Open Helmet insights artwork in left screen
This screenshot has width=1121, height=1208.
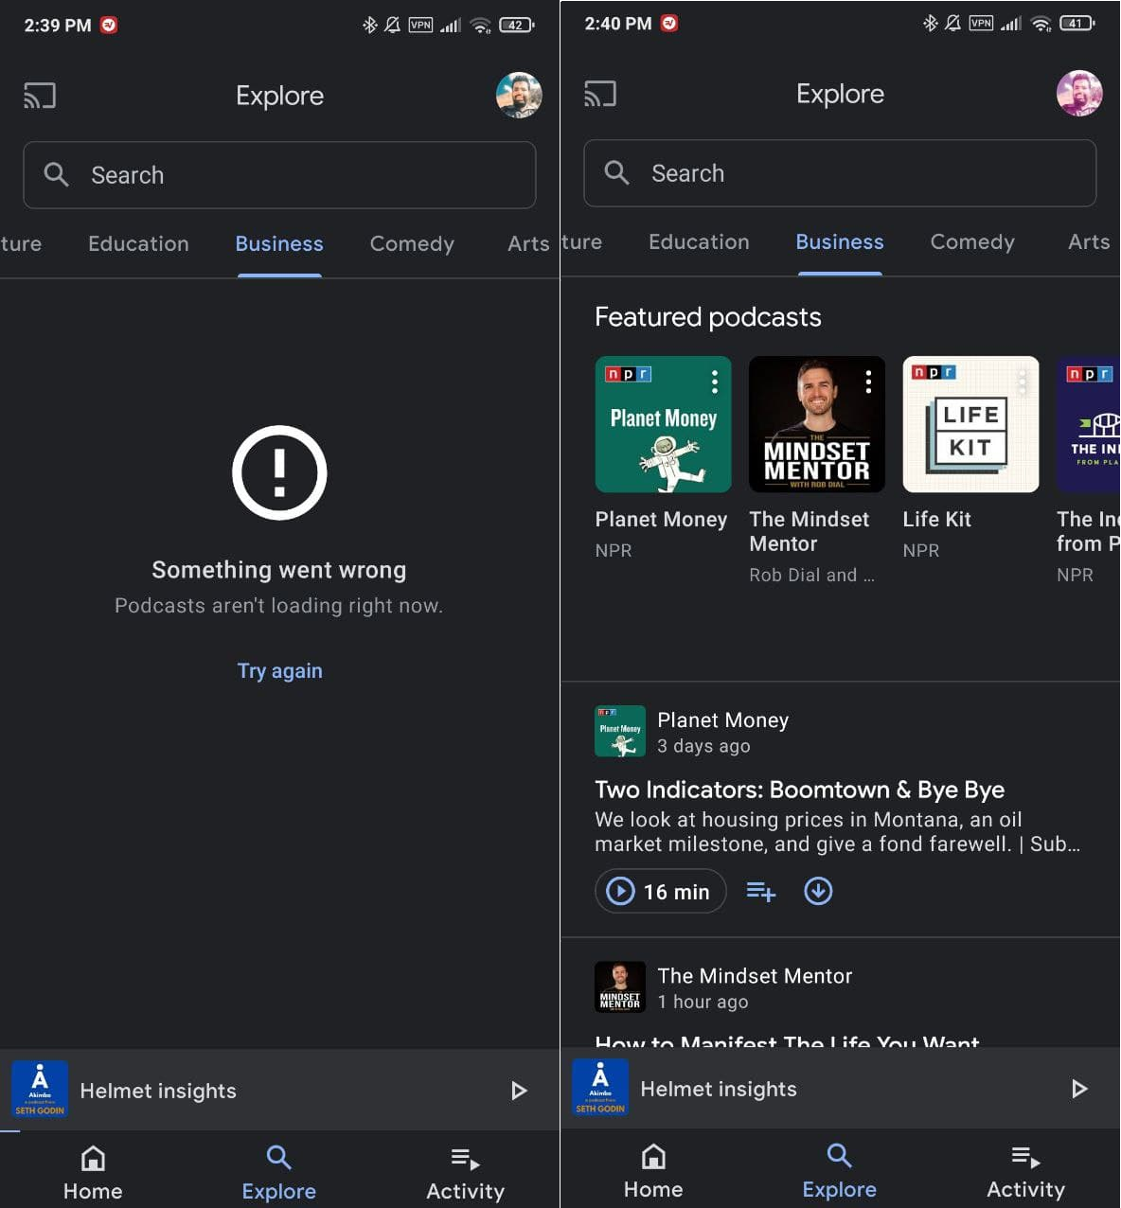pos(40,1090)
